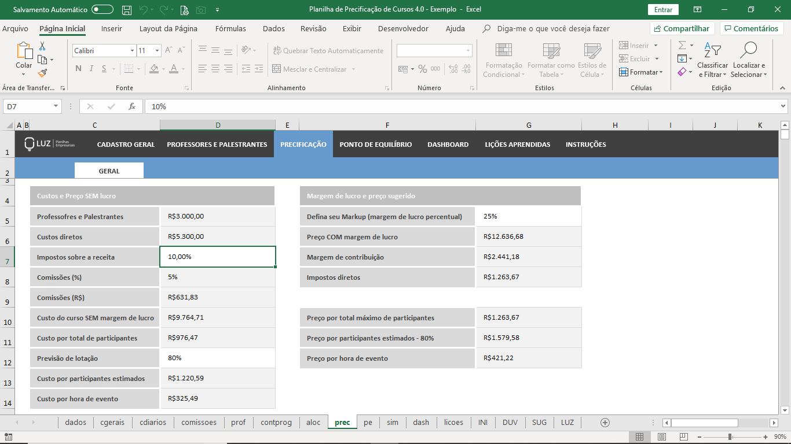This screenshot has width=791, height=444.
Task: Switch to the dash sheet tab
Action: (x=421, y=422)
